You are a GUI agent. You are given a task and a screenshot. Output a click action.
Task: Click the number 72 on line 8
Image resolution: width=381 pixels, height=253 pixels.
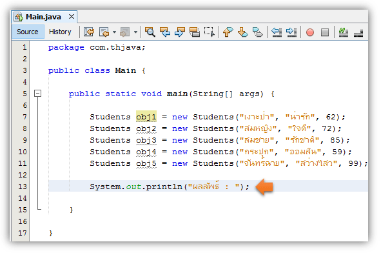point(327,128)
